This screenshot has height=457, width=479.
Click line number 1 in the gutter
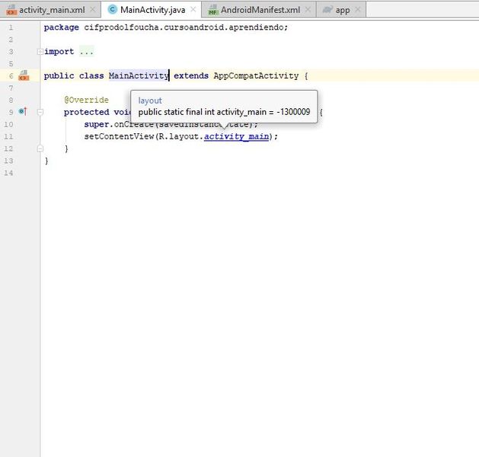tap(11, 27)
